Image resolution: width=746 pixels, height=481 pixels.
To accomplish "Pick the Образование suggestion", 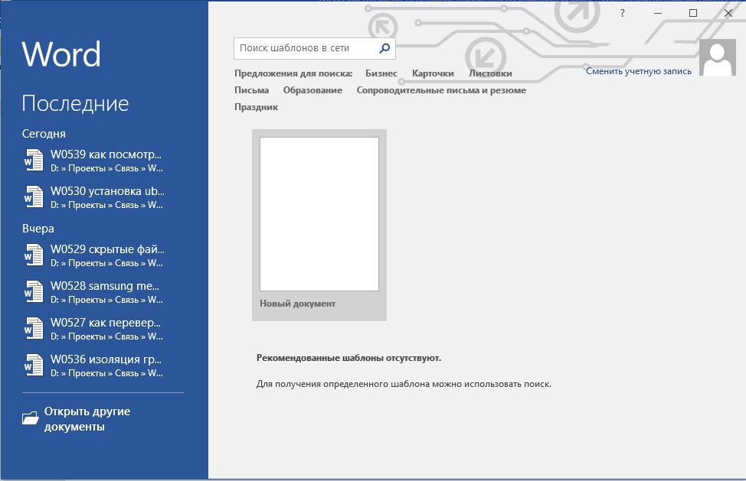I will [x=312, y=90].
